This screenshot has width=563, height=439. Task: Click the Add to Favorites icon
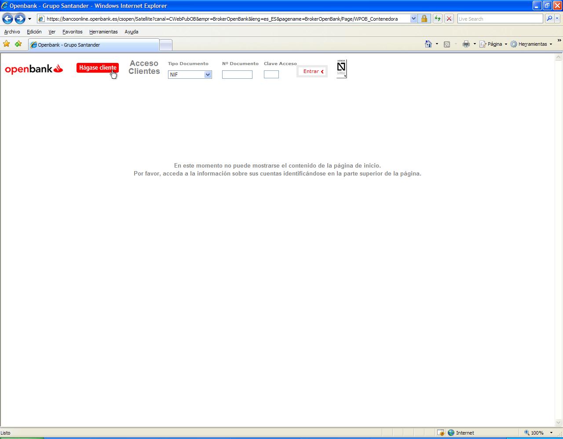18,44
